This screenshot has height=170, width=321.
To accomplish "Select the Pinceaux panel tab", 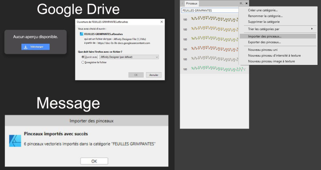I will [x=192, y=4].
